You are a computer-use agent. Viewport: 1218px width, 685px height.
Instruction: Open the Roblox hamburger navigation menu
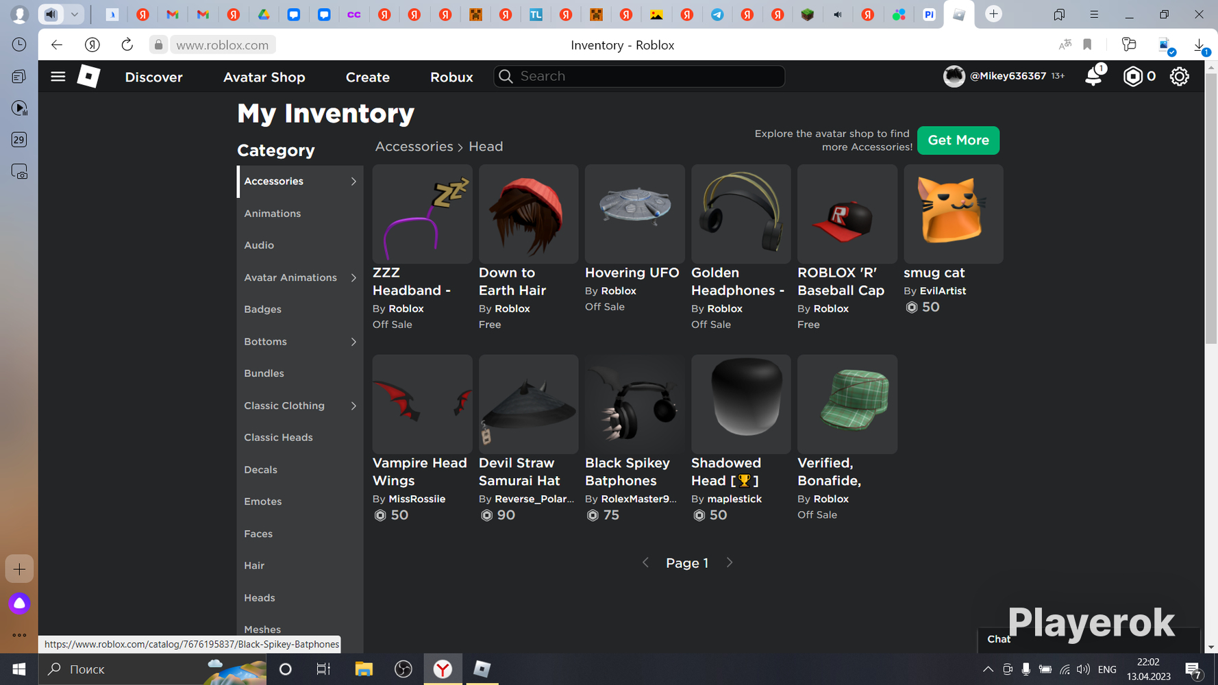pos(58,77)
